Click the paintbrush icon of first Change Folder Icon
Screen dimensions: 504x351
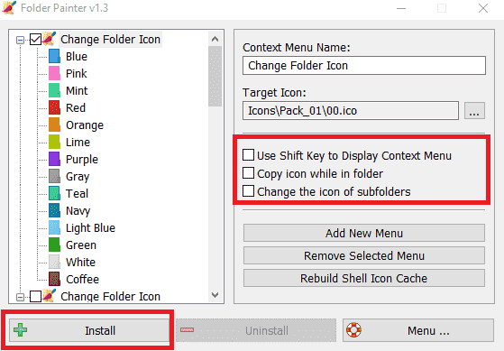(50, 39)
